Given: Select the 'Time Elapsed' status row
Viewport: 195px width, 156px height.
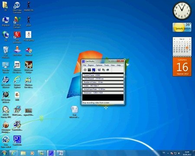Looking at the screenshot, I should (x=103, y=79).
